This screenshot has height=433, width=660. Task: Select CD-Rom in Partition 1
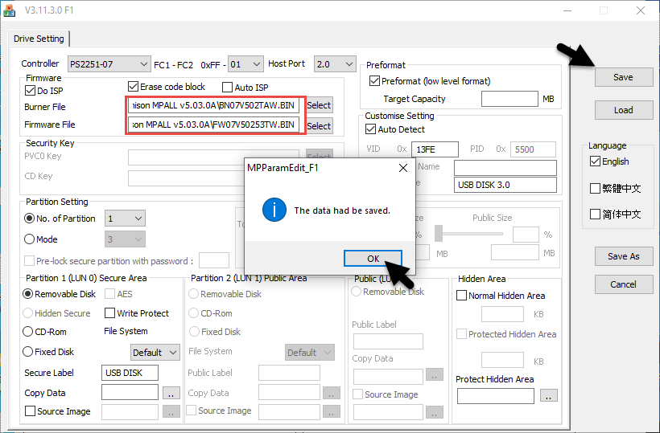(28, 331)
